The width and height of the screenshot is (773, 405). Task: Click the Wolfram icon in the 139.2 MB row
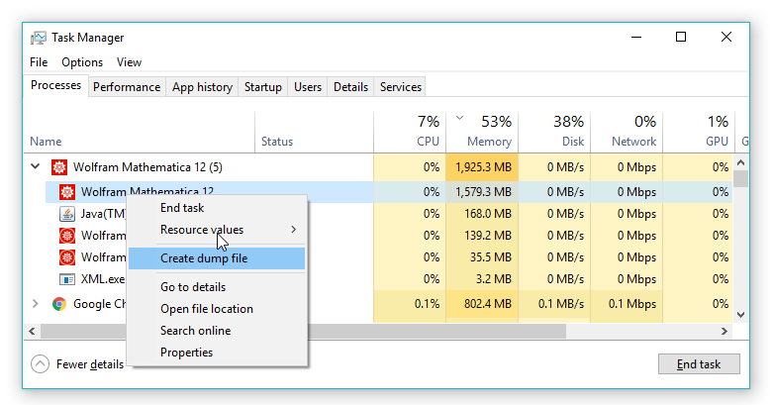coord(67,236)
